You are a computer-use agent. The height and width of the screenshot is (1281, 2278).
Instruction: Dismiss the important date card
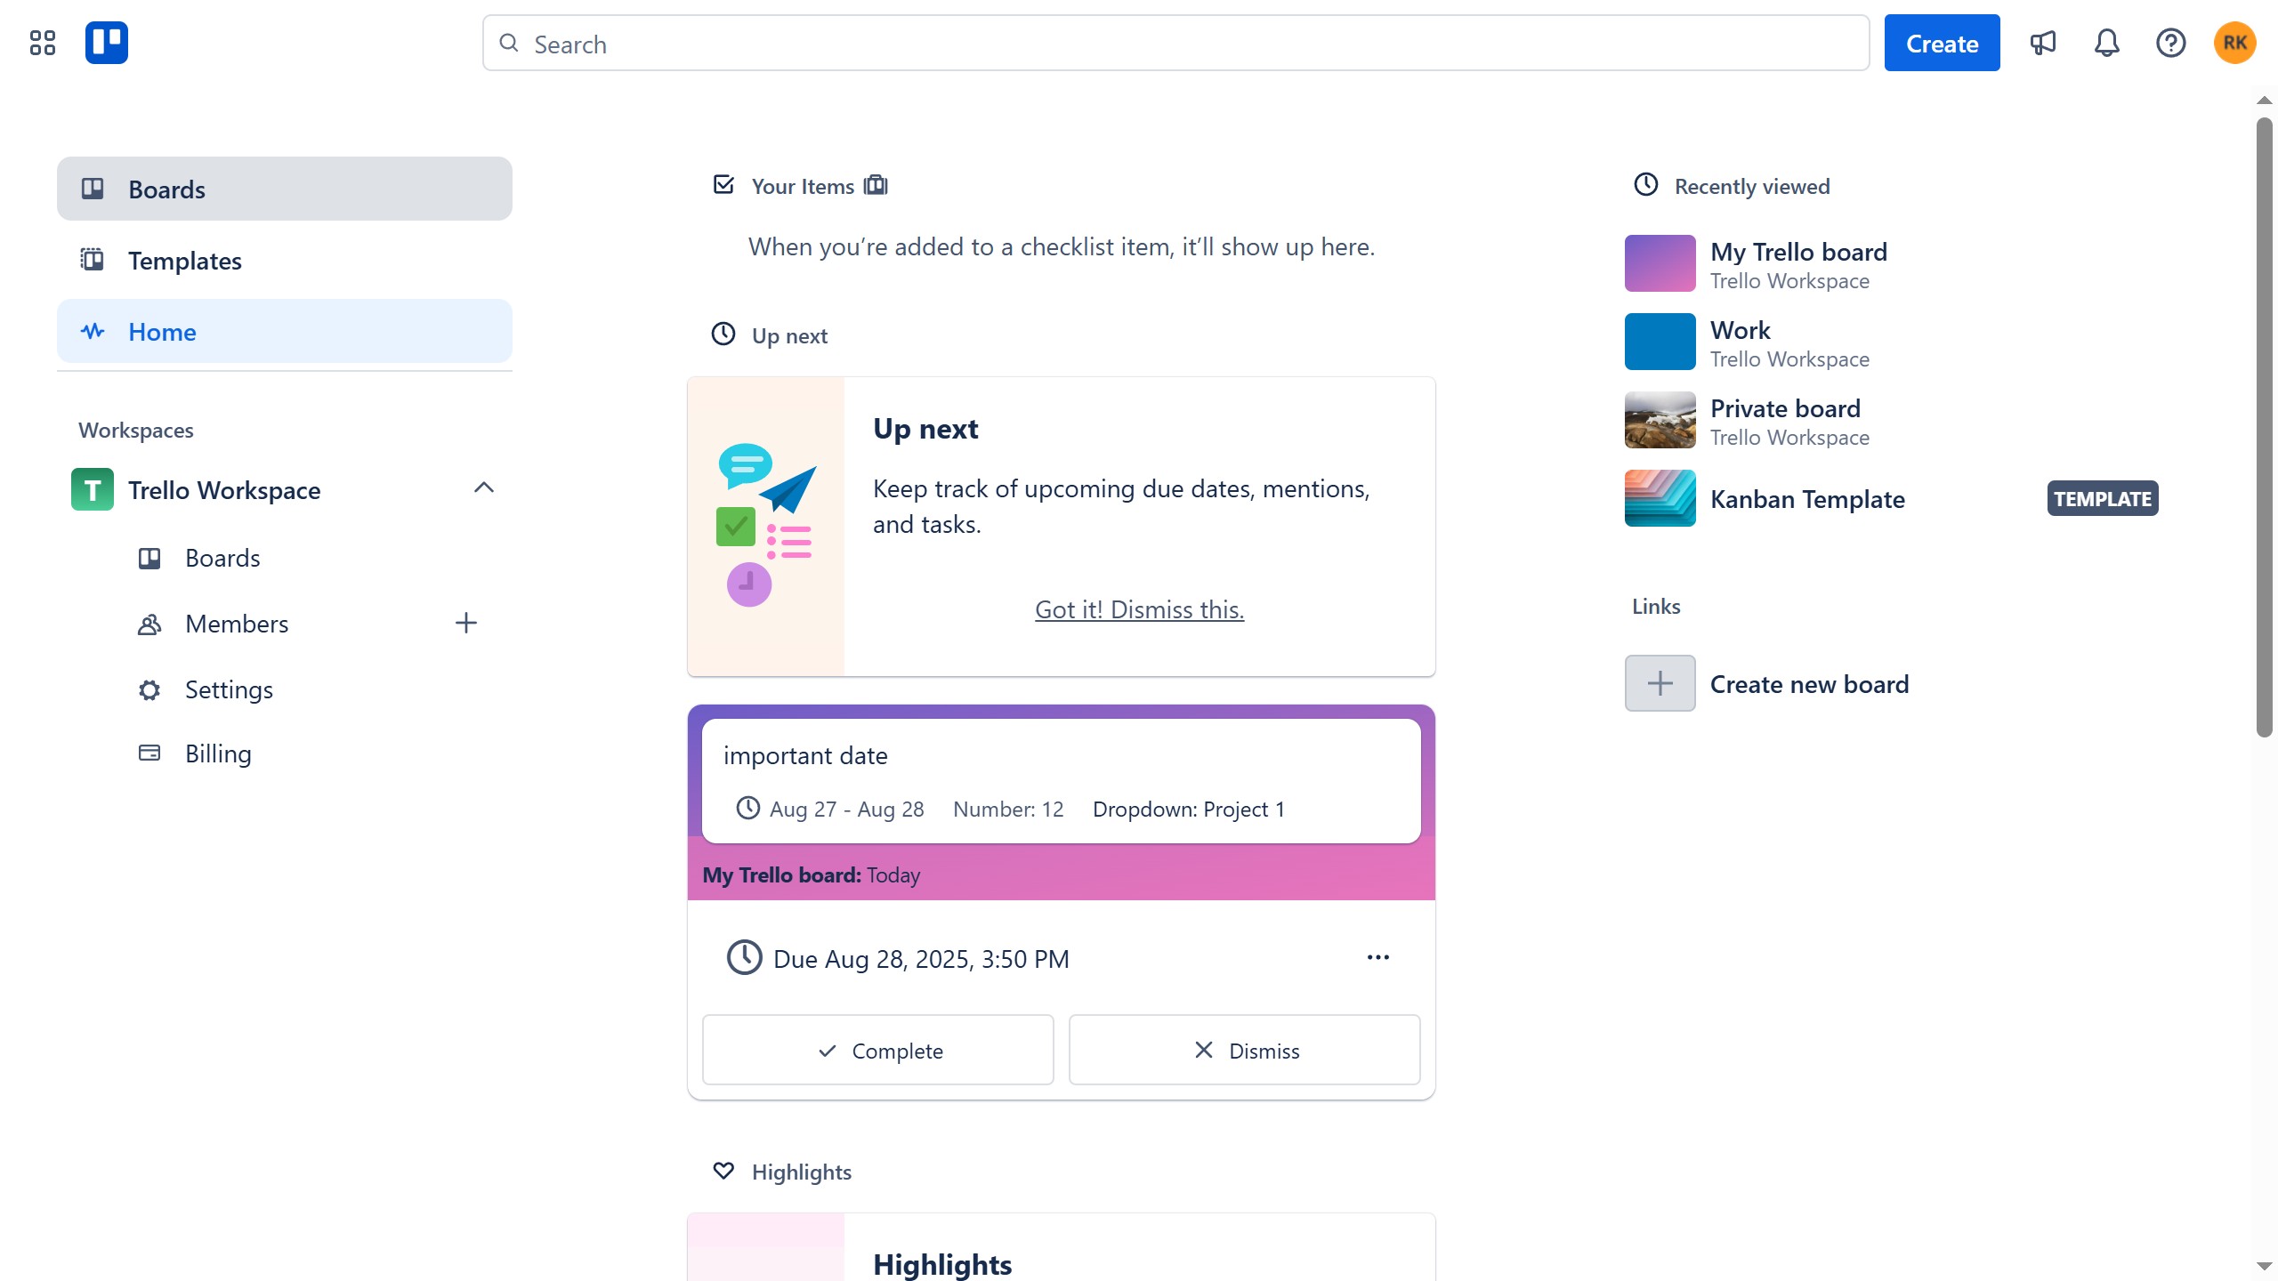tap(1244, 1050)
